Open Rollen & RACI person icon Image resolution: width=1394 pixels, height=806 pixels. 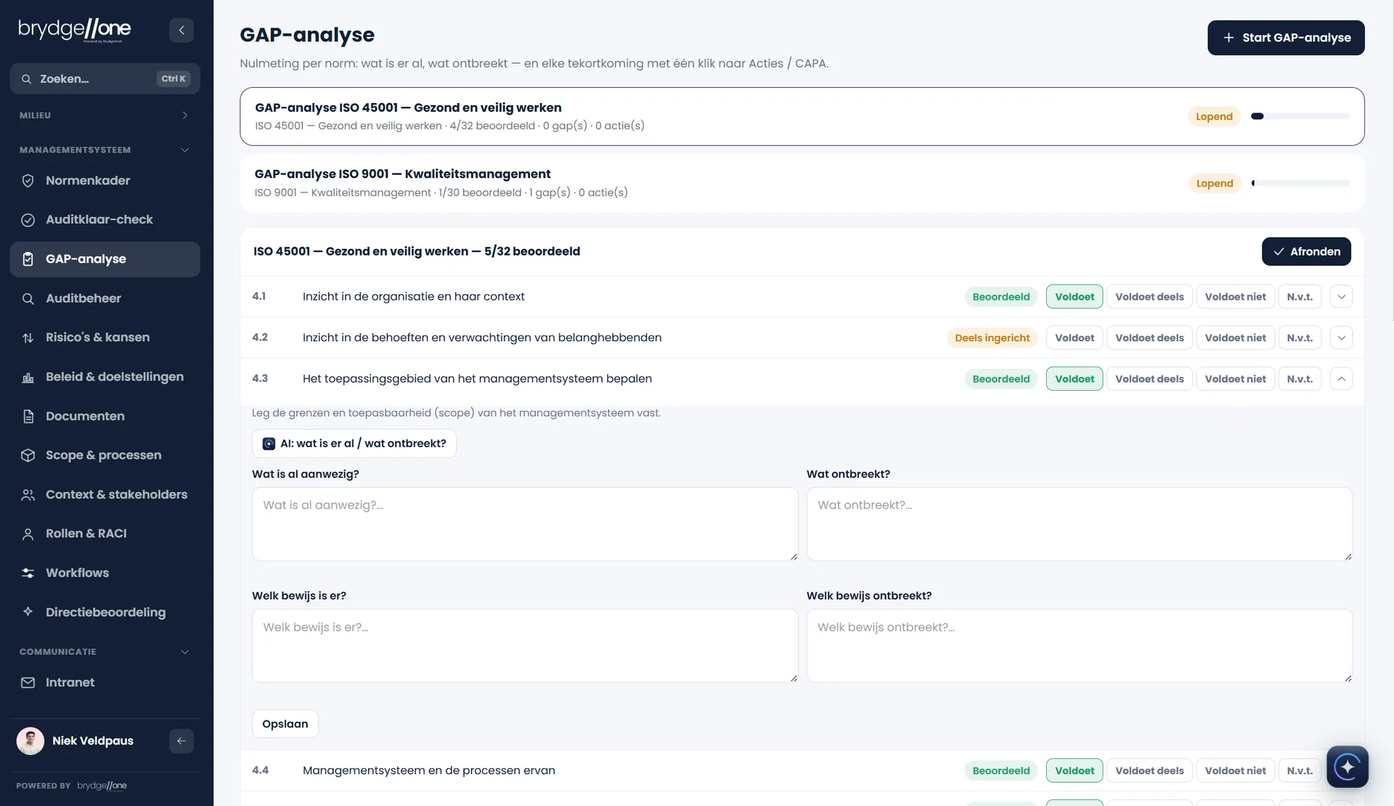(x=28, y=534)
